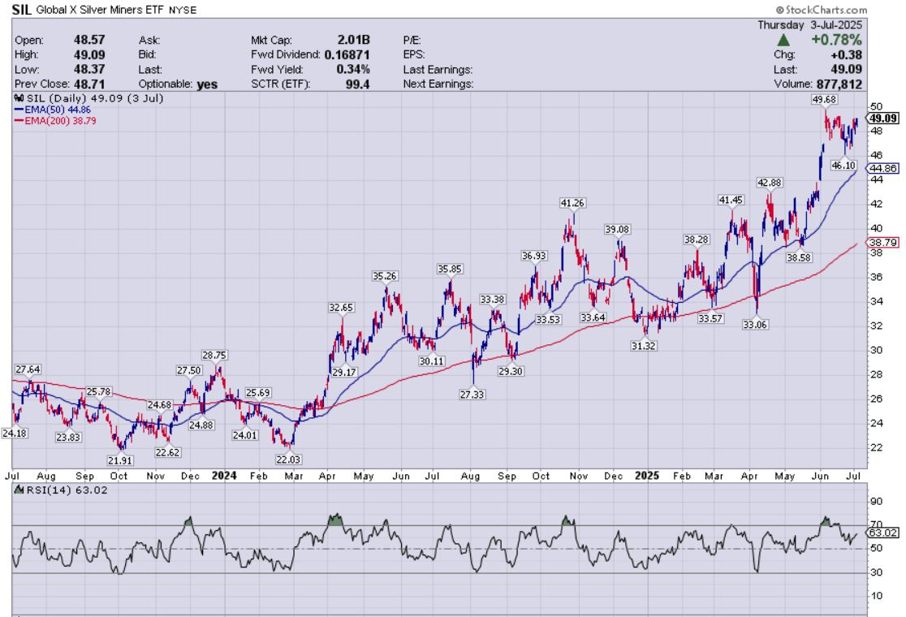906x617 pixels.
Task: Click the EPS label
Action: pyautogui.click(x=414, y=55)
